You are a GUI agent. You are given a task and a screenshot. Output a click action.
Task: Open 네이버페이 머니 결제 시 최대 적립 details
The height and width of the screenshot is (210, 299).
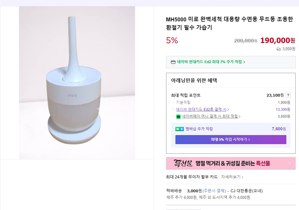pyautogui.click(x=211, y=116)
